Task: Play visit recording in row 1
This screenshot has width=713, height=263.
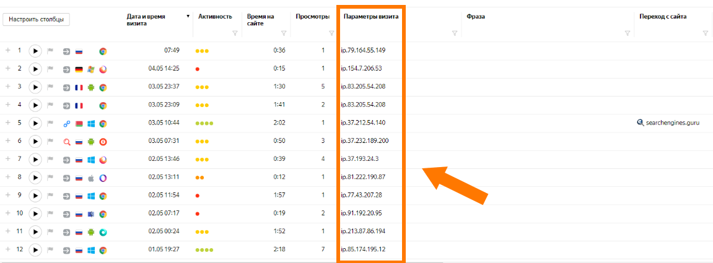Action: tap(36, 51)
